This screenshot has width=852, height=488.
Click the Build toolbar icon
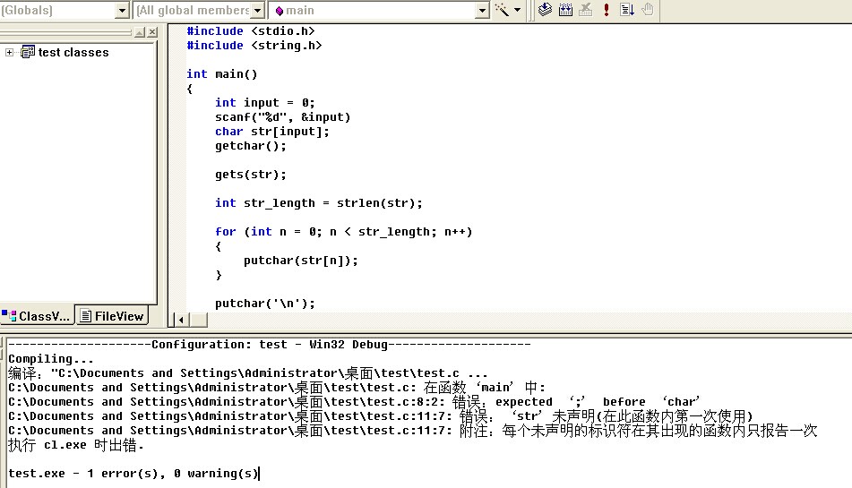[565, 9]
